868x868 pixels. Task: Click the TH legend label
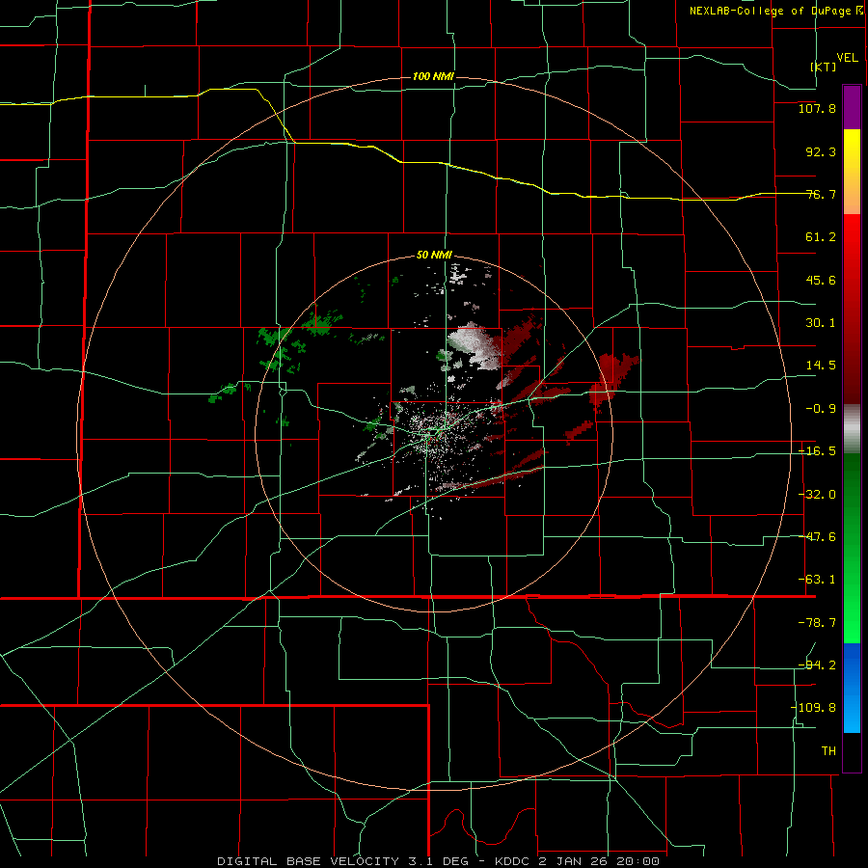828,751
